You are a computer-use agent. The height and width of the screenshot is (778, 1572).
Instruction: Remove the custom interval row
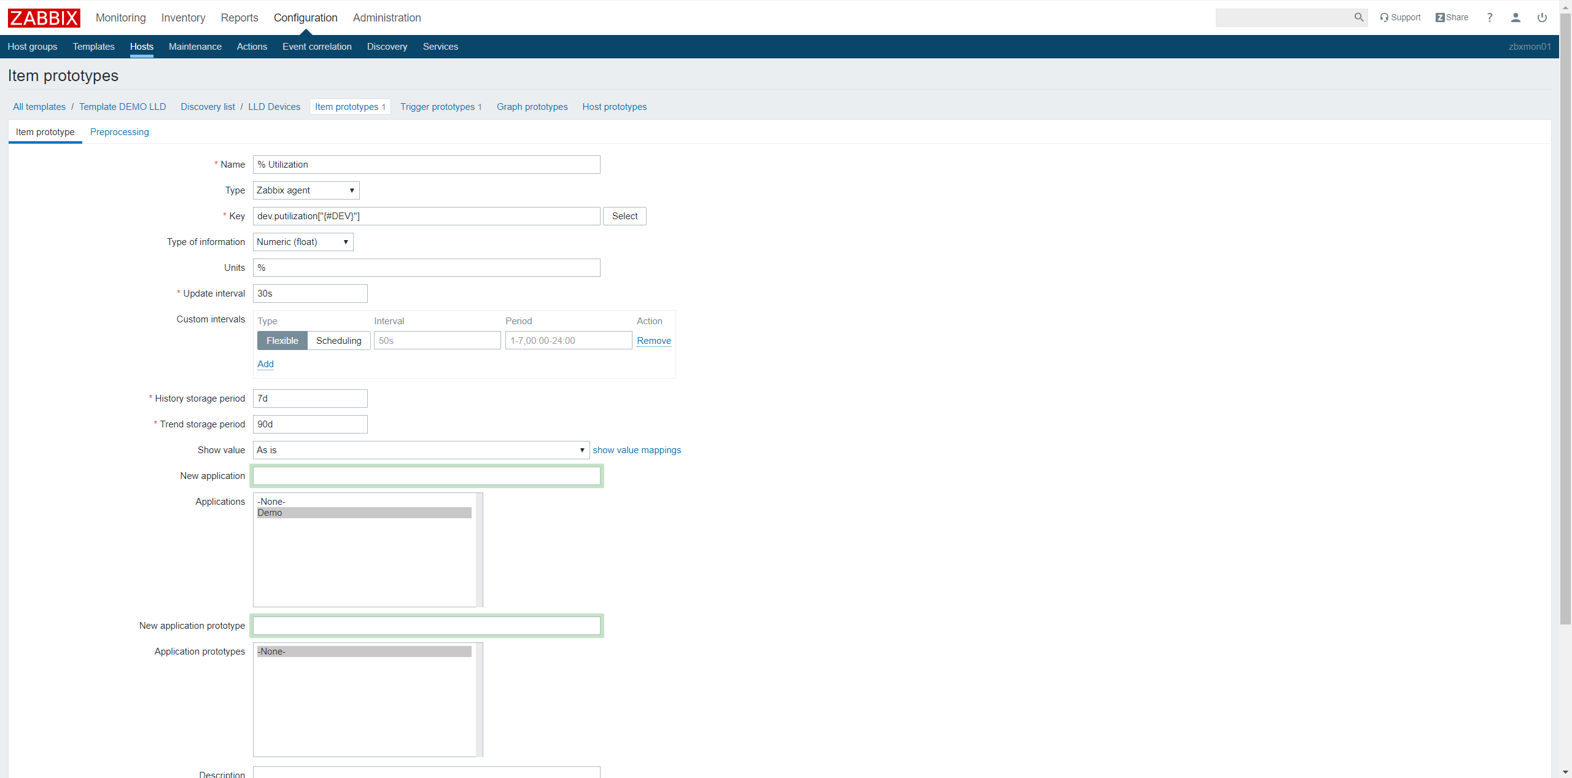[x=653, y=341]
